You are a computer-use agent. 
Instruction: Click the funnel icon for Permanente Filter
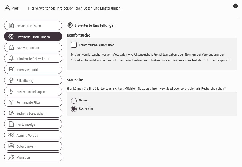tap(11, 102)
